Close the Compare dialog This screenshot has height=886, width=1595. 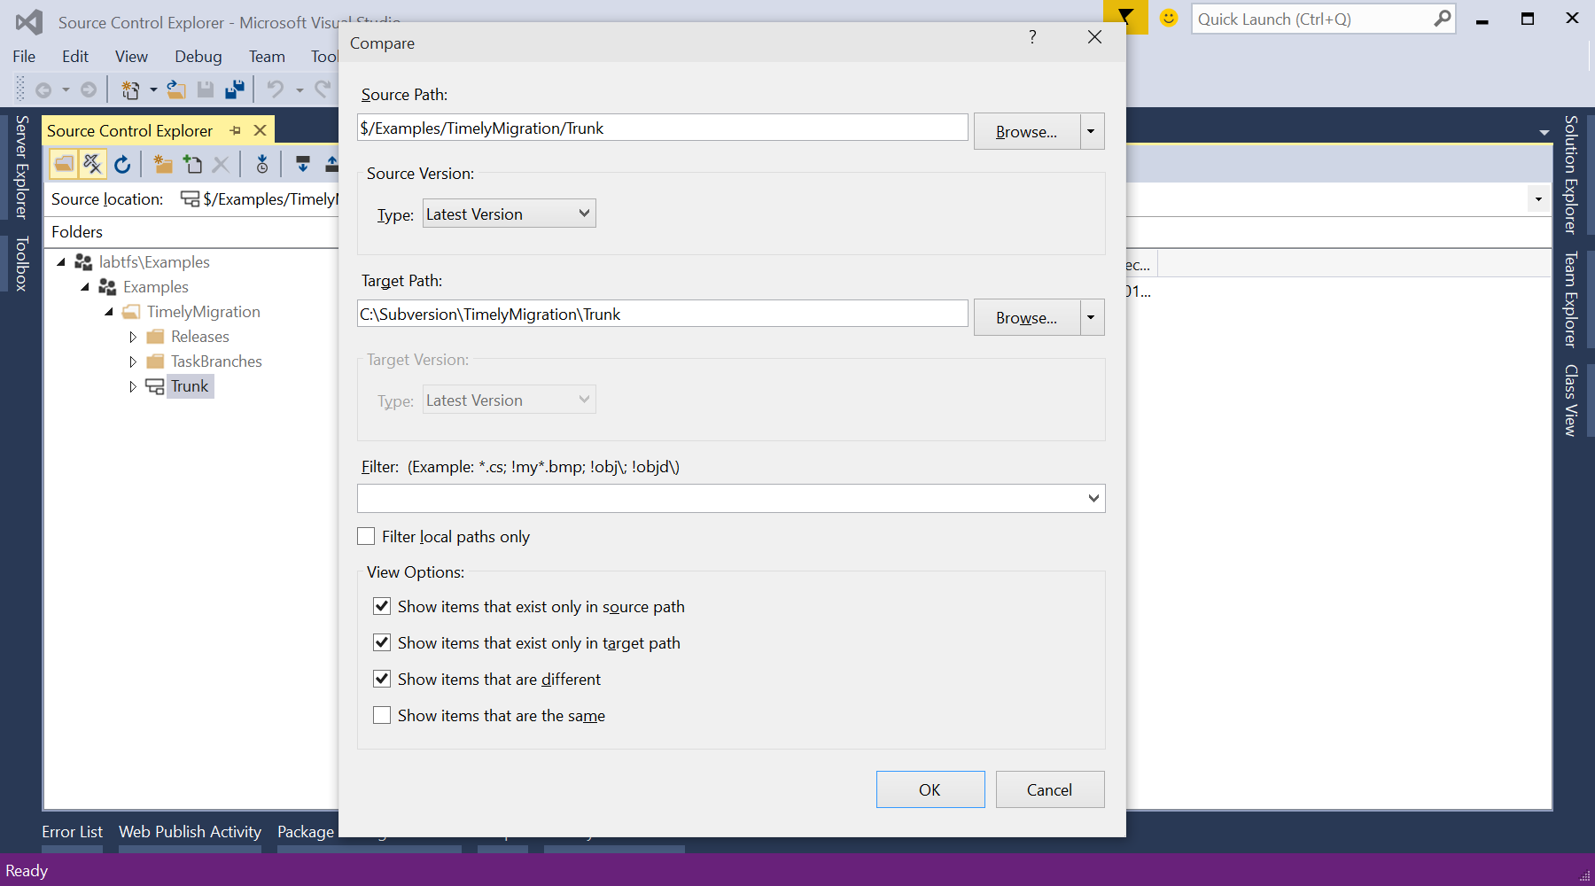(x=1094, y=36)
